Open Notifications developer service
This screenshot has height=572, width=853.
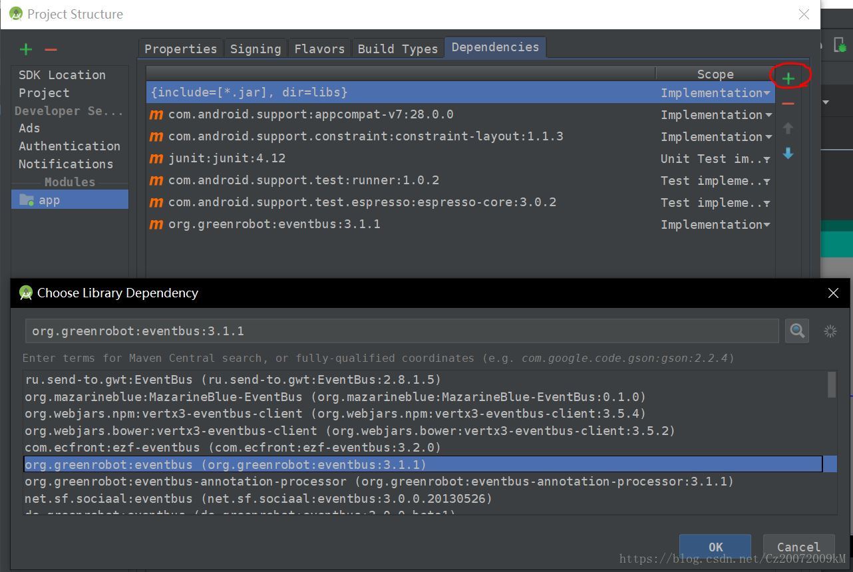click(x=66, y=164)
